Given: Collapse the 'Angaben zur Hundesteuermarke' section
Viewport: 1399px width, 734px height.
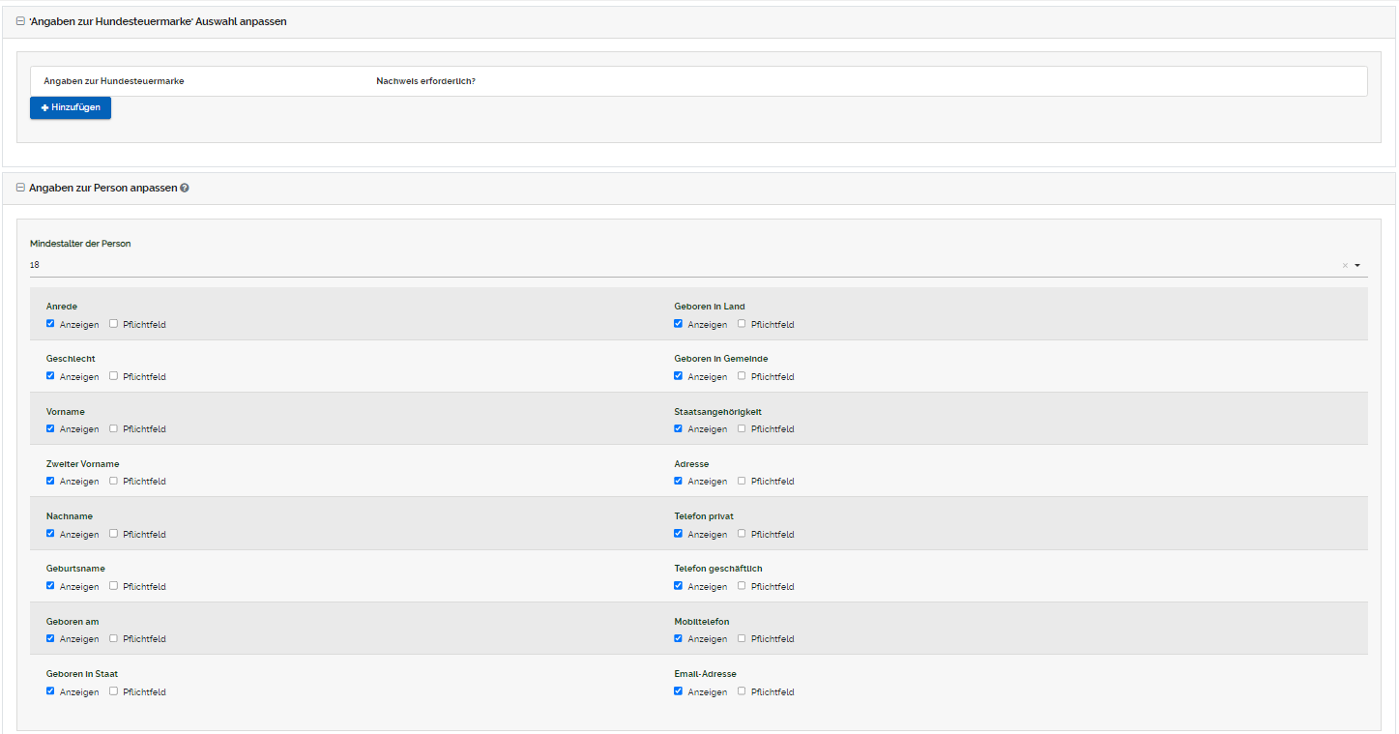Looking at the screenshot, I should 21,21.
